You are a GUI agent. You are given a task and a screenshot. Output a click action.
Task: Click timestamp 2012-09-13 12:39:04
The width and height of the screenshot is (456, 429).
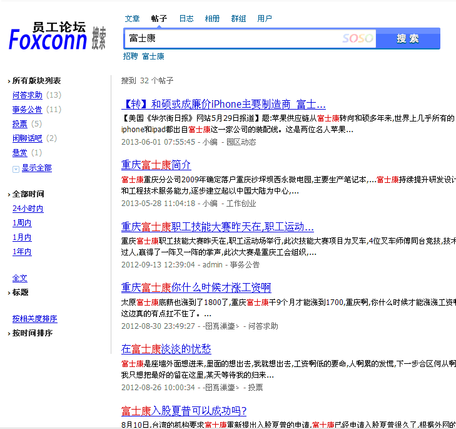coord(158,265)
